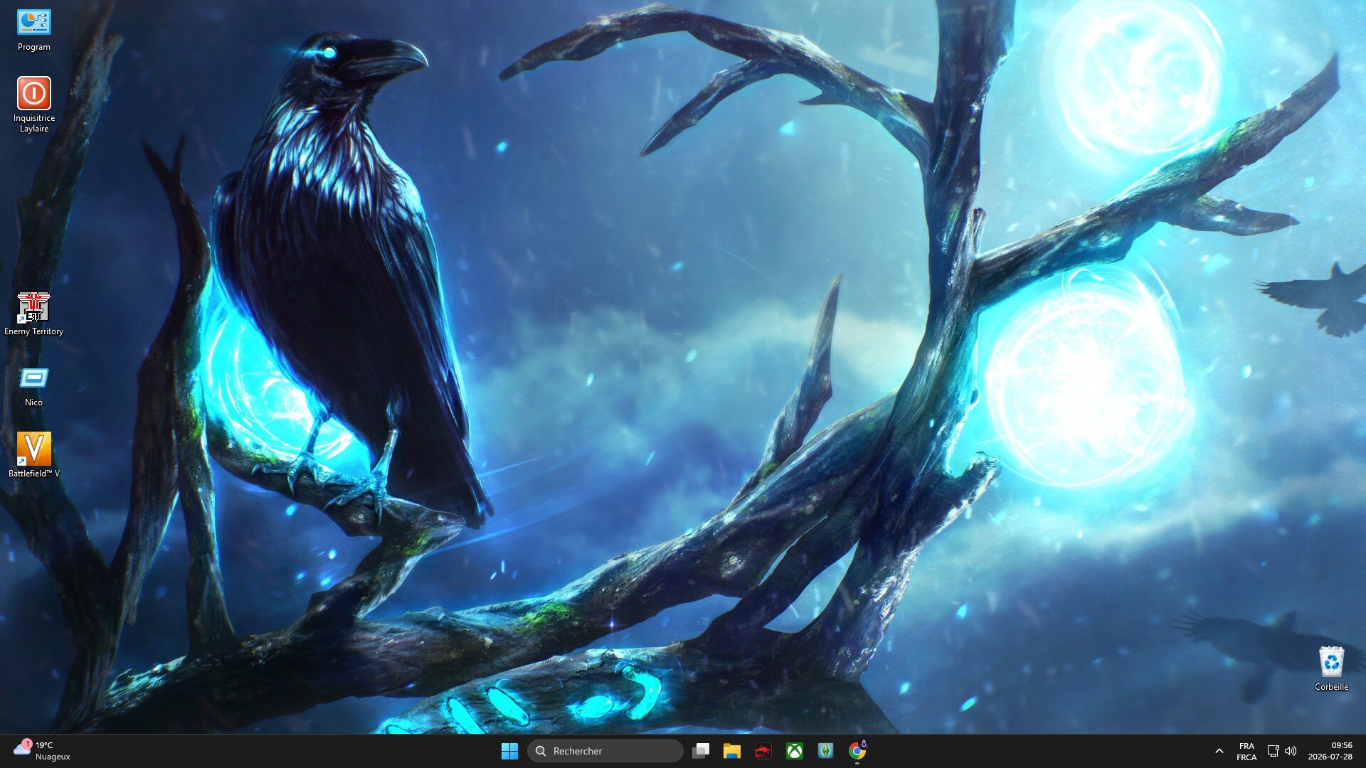The width and height of the screenshot is (1366, 768).
Task: Open network settings from tray icon
Action: [x=1274, y=751]
